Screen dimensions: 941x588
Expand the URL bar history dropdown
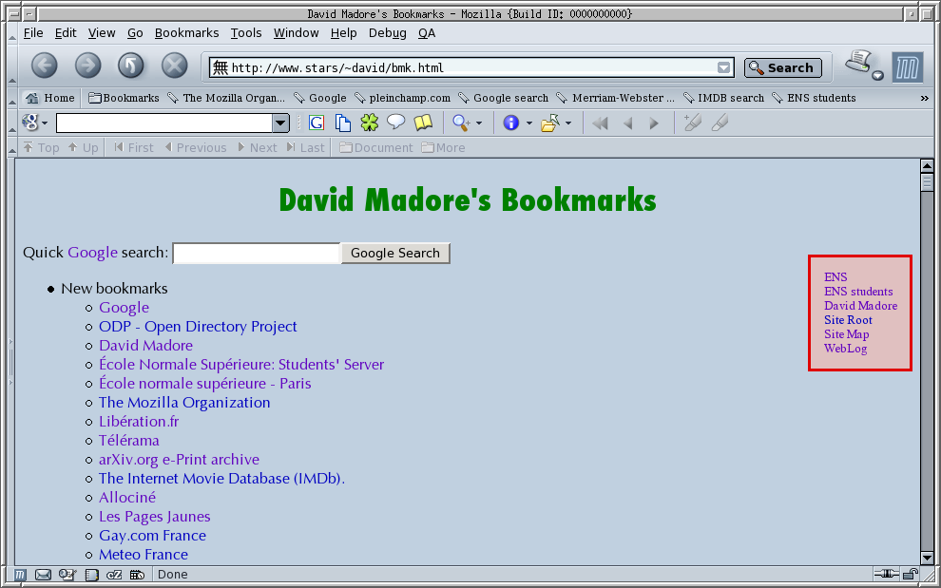(724, 67)
